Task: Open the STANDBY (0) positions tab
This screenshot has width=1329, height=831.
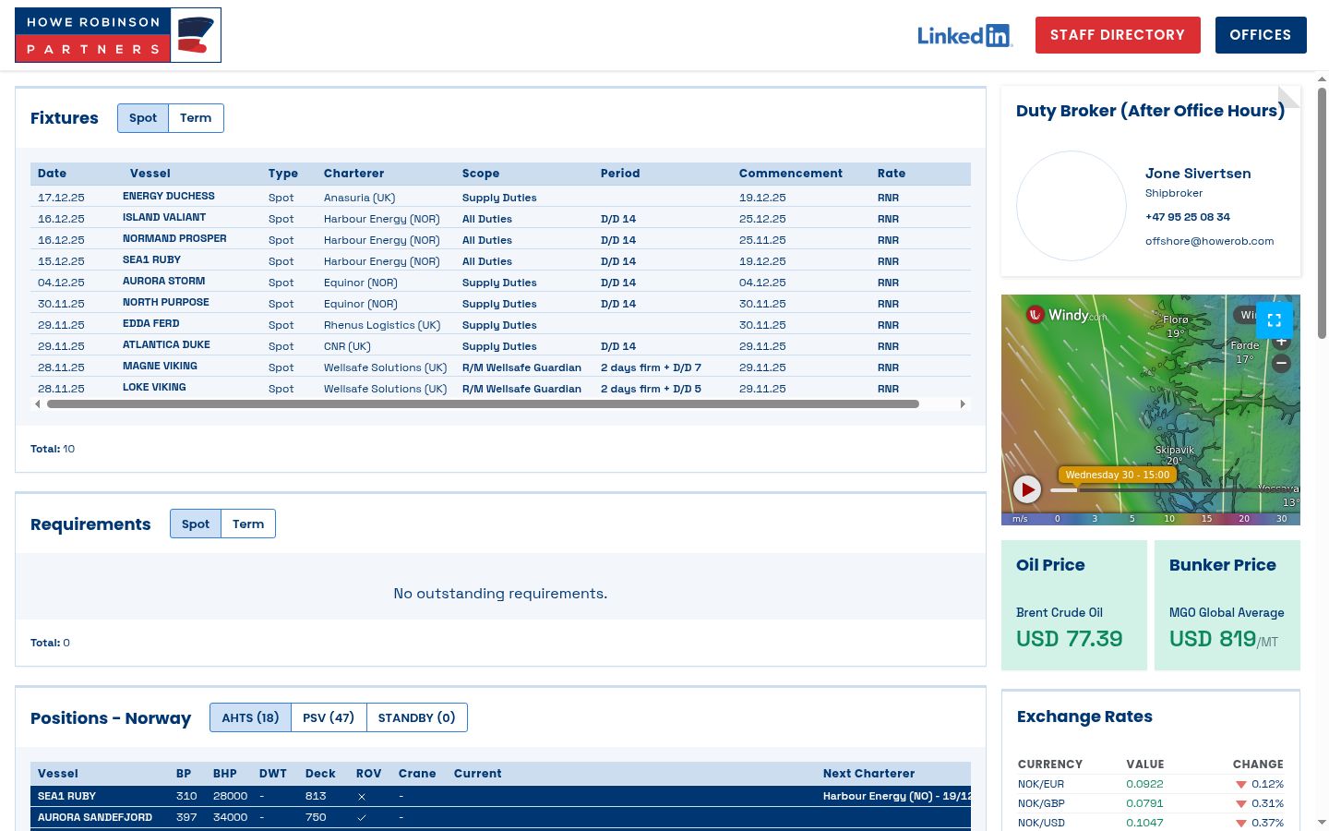Action: (416, 717)
